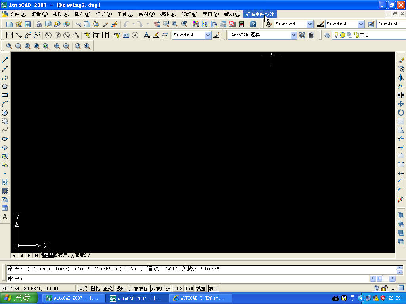The width and height of the screenshot is (406, 304).
Task: Select the Polygon draw tool
Action: pyautogui.click(x=5, y=86)
